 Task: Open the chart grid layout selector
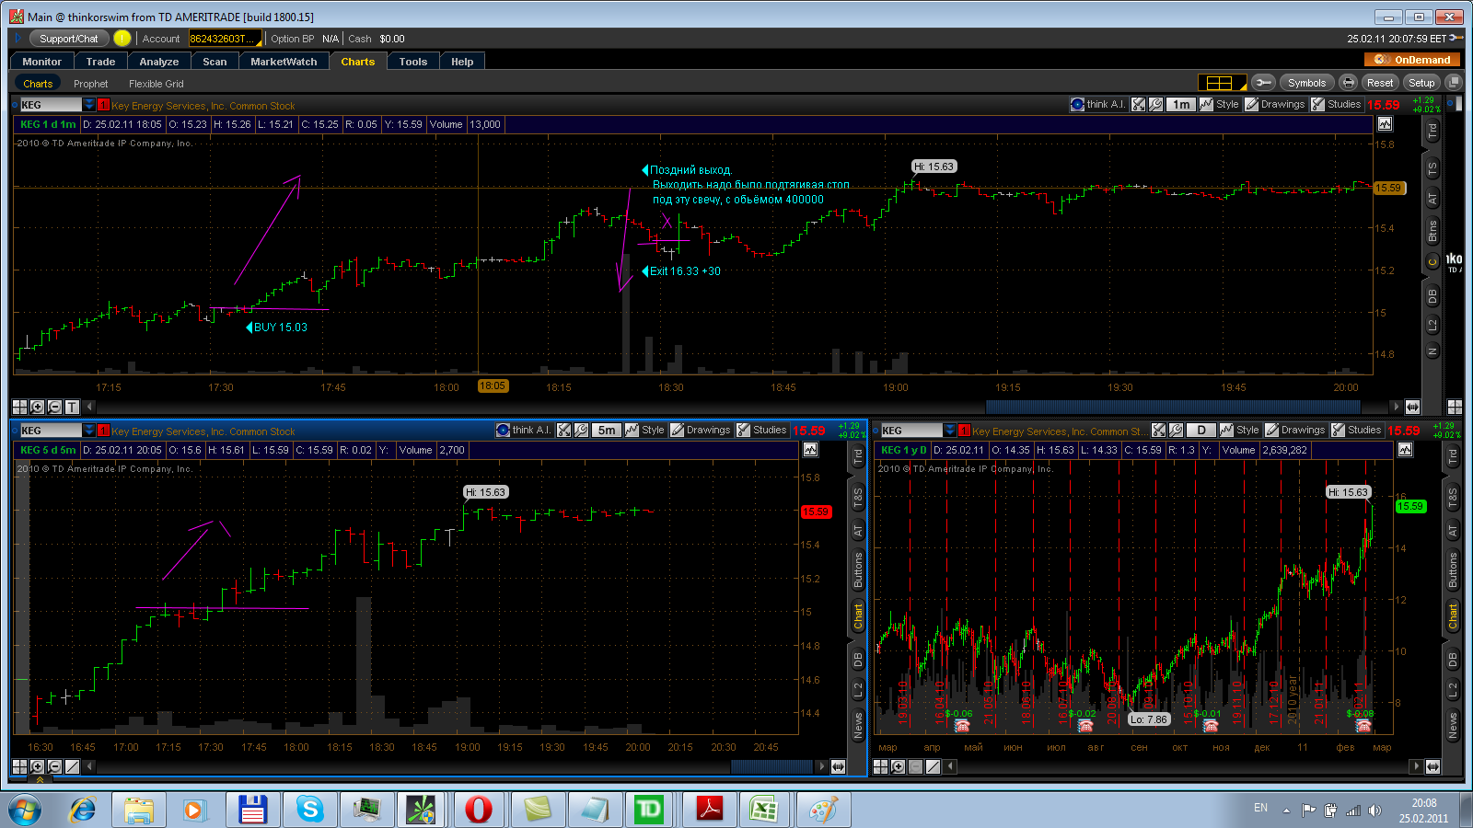pyautogui.click(x=1223, y=83)
